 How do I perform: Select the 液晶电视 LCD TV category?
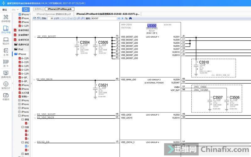point(6,74)
